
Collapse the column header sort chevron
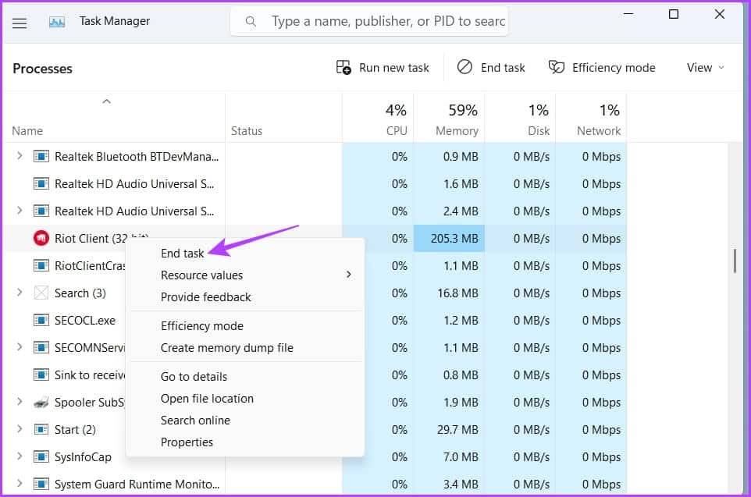coord(106,101)
